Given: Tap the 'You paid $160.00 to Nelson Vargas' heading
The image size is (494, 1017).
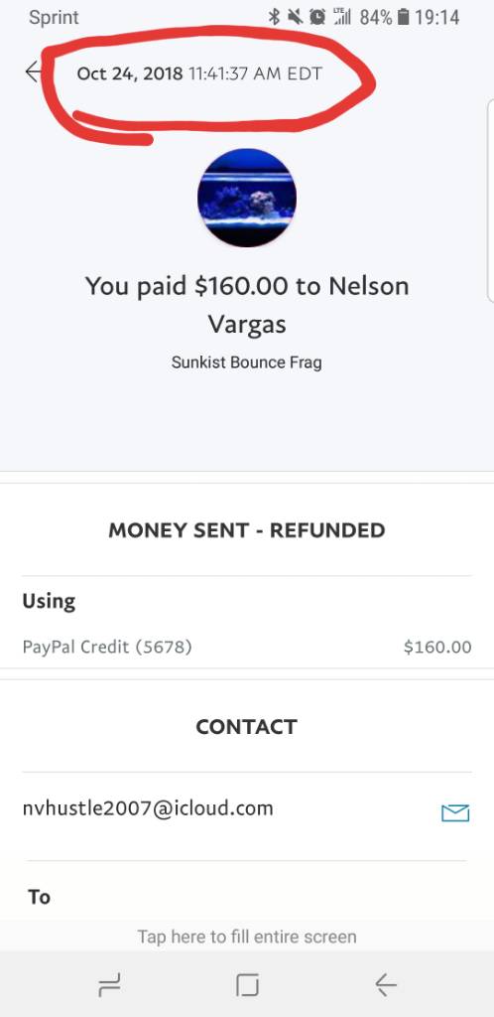Looking at the screenshot, I should point(247,304).
